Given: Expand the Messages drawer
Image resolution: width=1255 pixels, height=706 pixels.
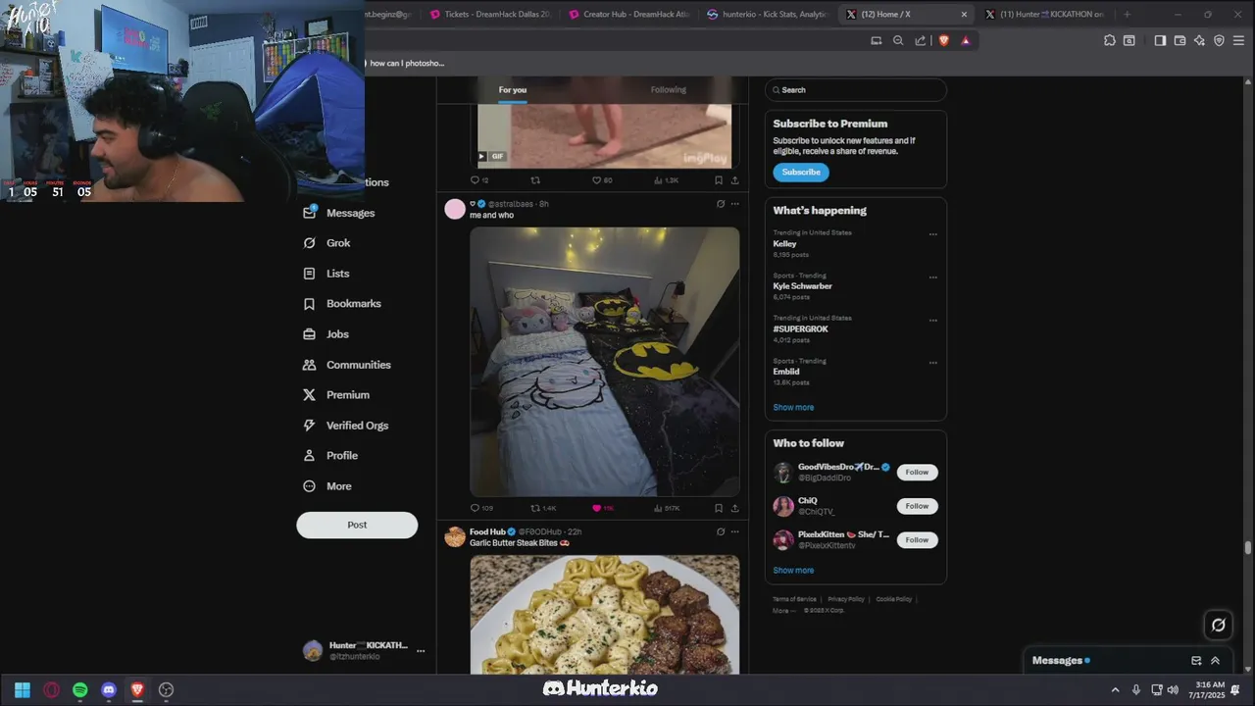Looking at the screenshot, I should [x=1215, y=661].
